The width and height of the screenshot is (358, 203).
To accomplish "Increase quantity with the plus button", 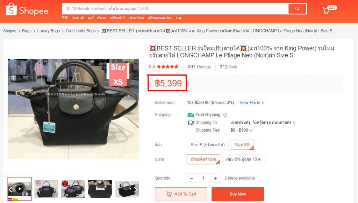I will 215,178.
